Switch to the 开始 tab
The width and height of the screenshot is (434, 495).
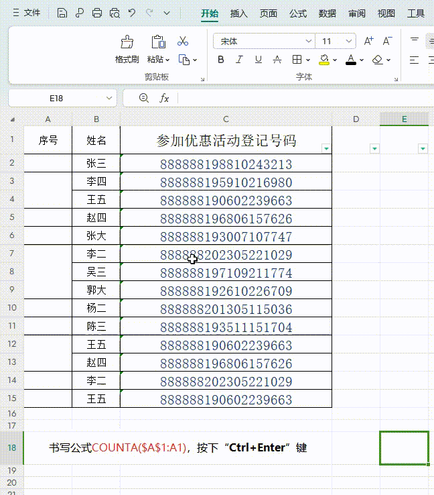pyautogui.click(x=210, y=13)
